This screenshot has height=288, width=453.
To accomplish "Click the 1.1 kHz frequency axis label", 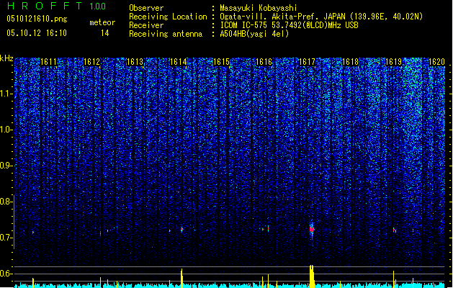I will 6,94.
